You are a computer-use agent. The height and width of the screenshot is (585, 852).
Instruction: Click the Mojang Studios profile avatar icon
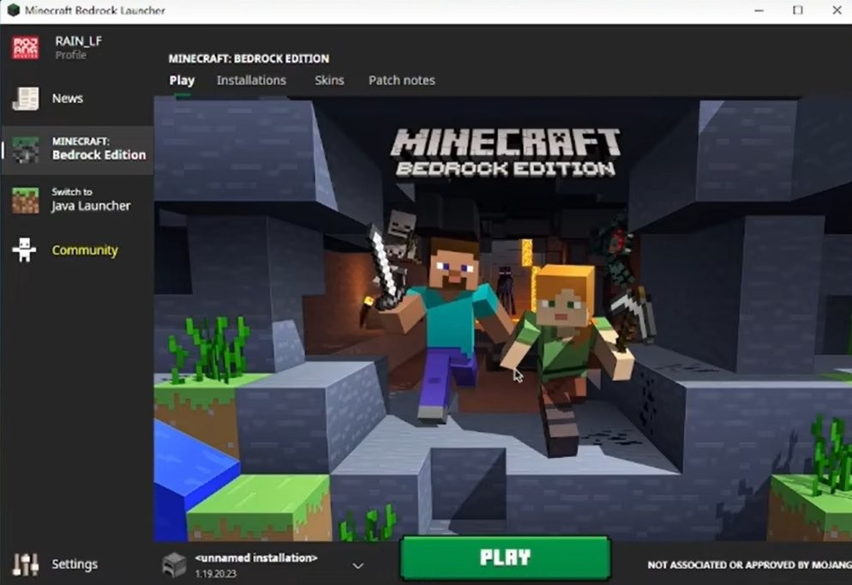[26, 48]
